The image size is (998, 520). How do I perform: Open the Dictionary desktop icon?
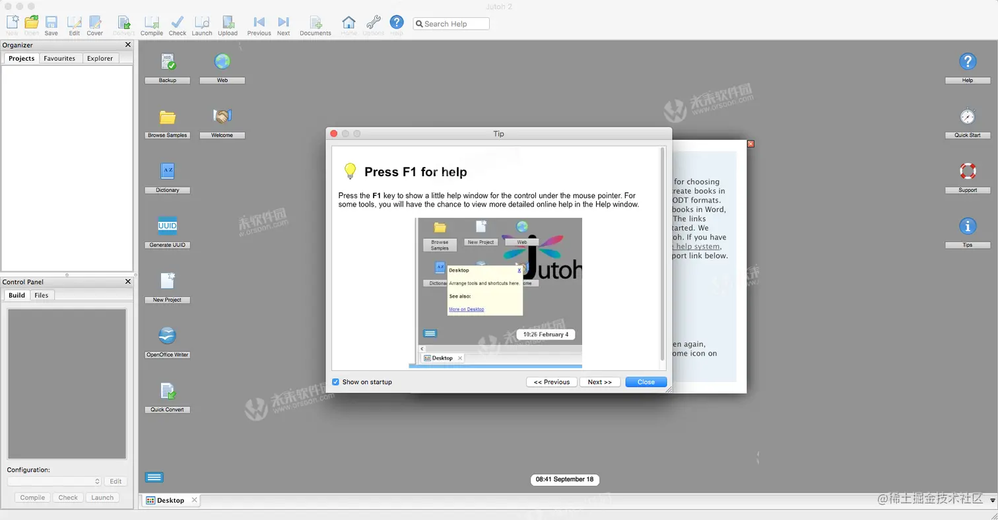tap(168, 178)
